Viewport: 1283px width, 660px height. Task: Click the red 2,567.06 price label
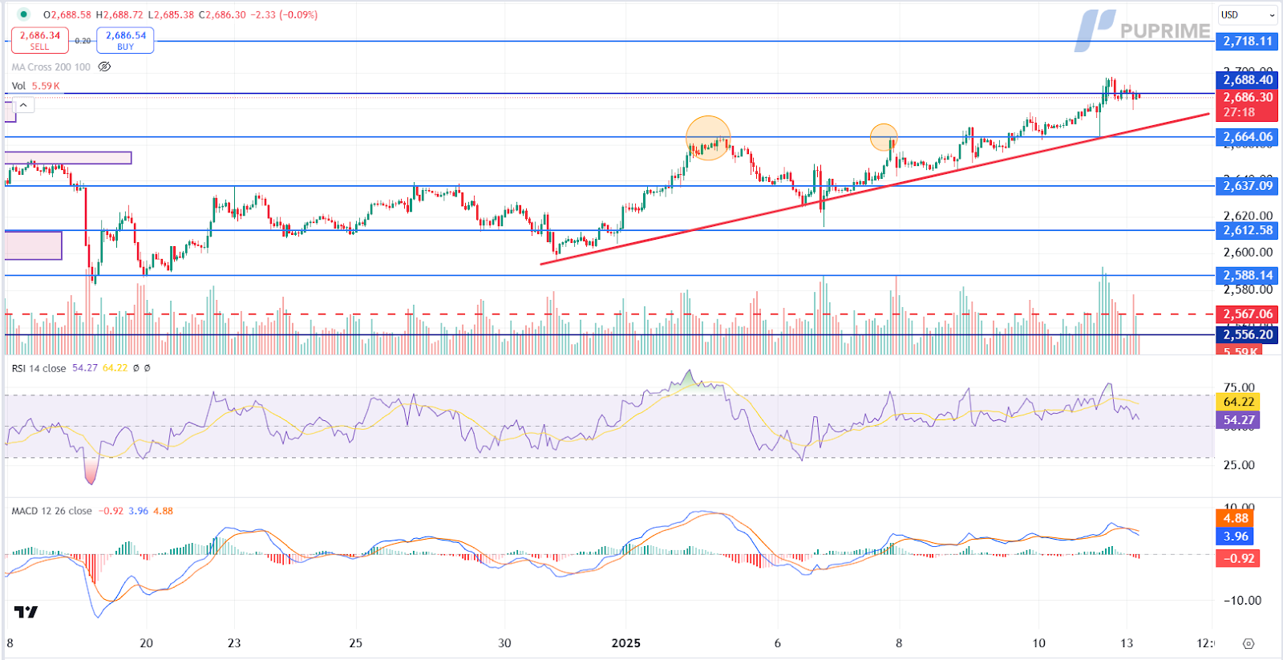pos(1247,314)
